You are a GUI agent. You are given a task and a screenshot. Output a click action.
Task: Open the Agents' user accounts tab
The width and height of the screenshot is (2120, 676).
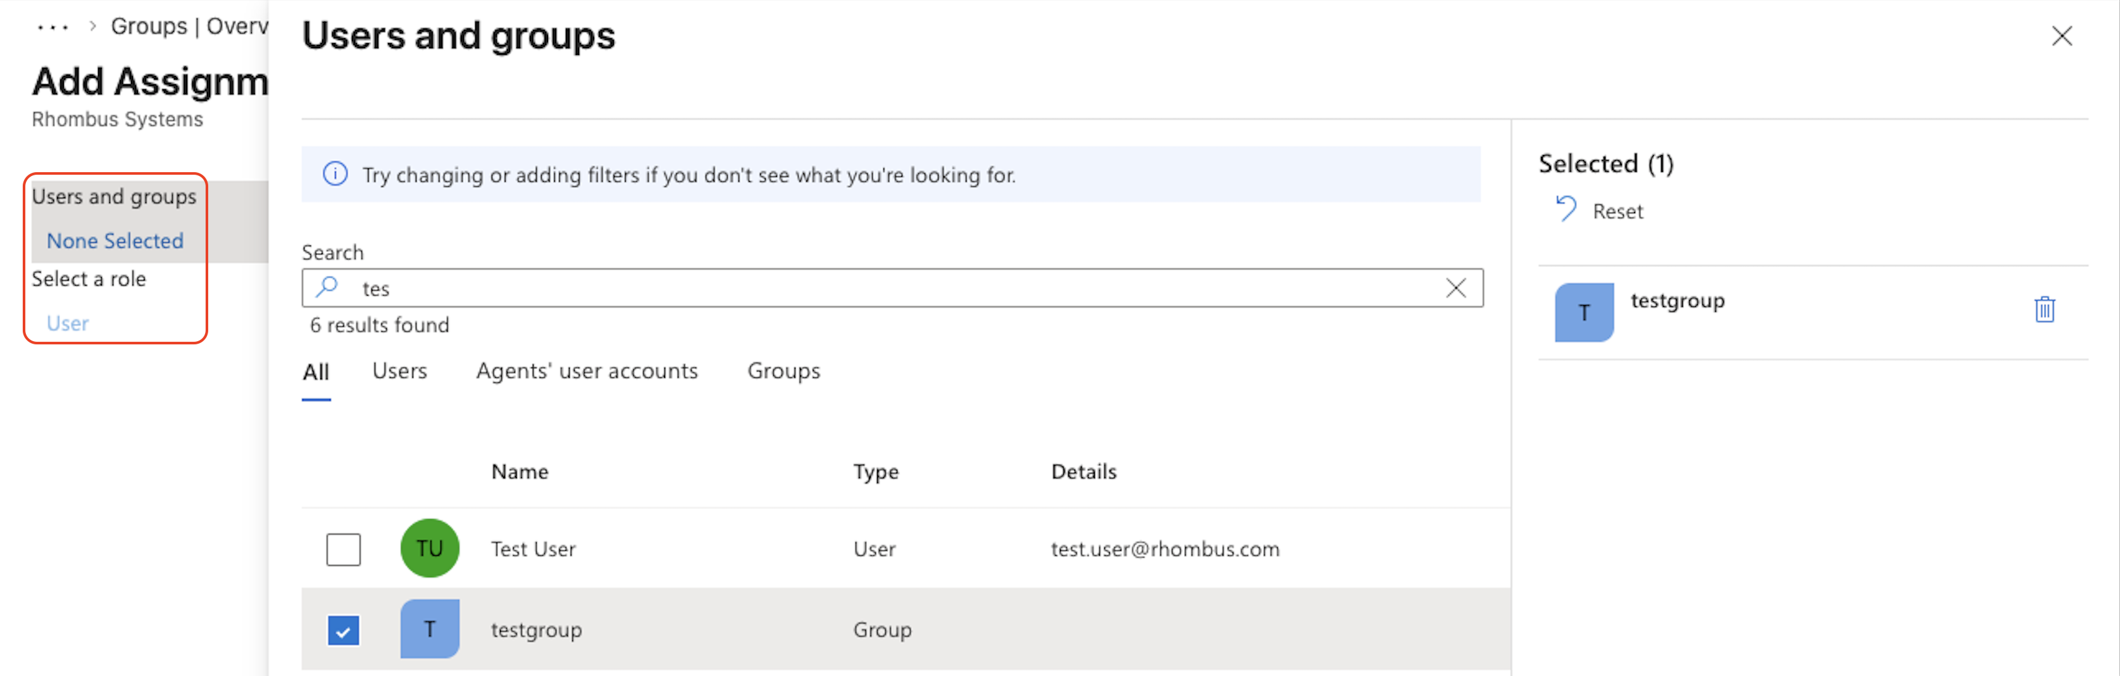click(x=587, y=370)
